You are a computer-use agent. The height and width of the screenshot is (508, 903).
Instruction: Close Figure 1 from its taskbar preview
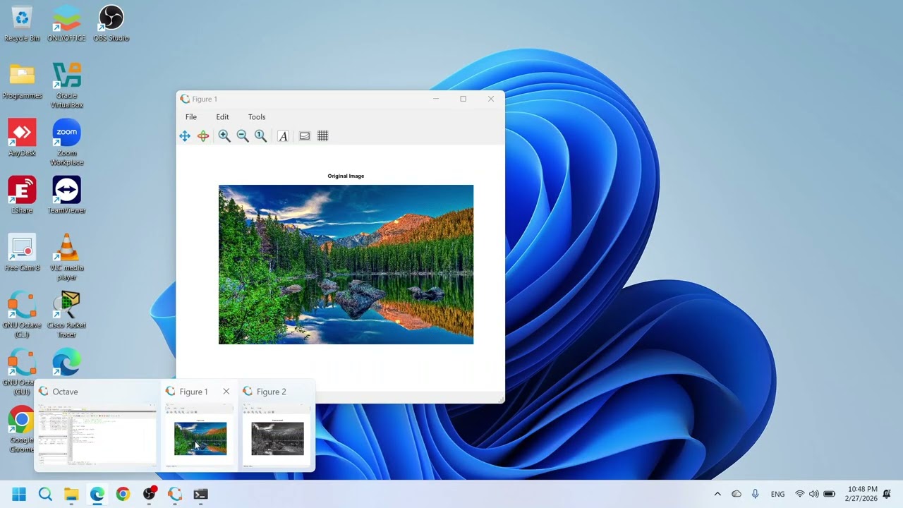coord(226,392)
